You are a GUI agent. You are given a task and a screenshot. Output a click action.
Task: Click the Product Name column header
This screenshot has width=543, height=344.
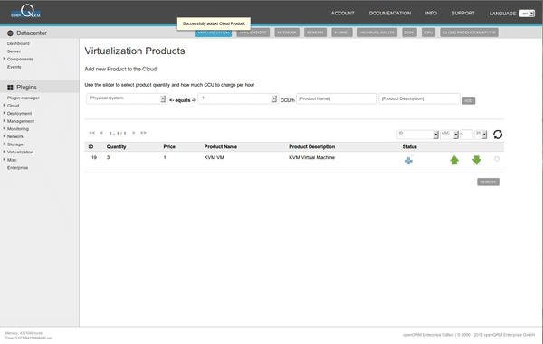click(221, 147)
